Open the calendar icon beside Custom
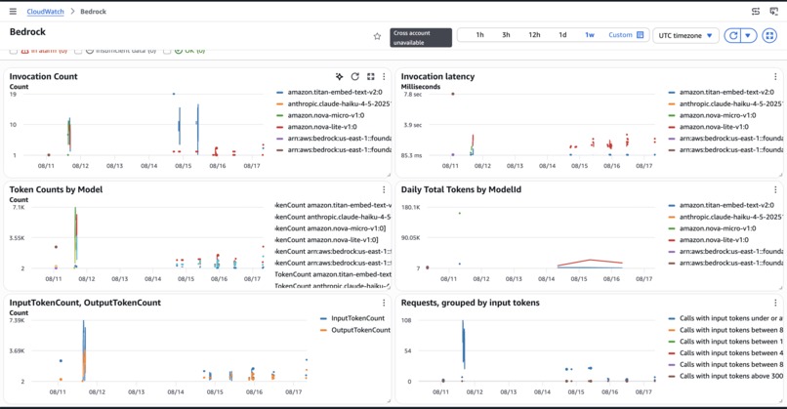787x409 pixels. [x=640, y=34]
